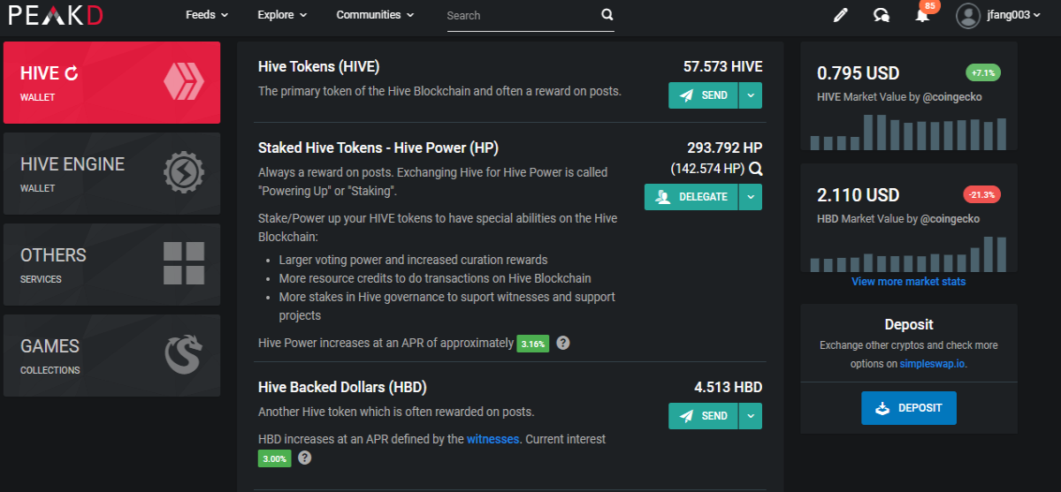
Task: Open the notifications bell icon
Action: click(x=922, y=16)
